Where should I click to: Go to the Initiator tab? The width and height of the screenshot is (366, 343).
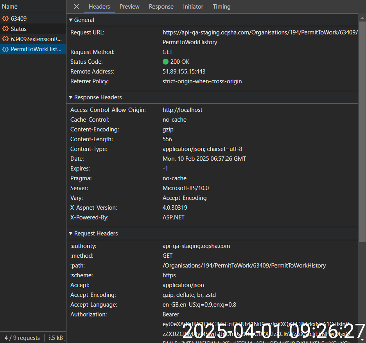coord(193,7)
